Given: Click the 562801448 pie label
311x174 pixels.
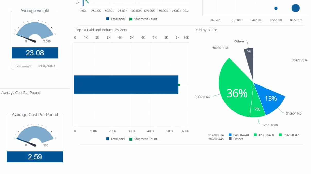Looking at the screenshot, I should [x=220, y=48].
